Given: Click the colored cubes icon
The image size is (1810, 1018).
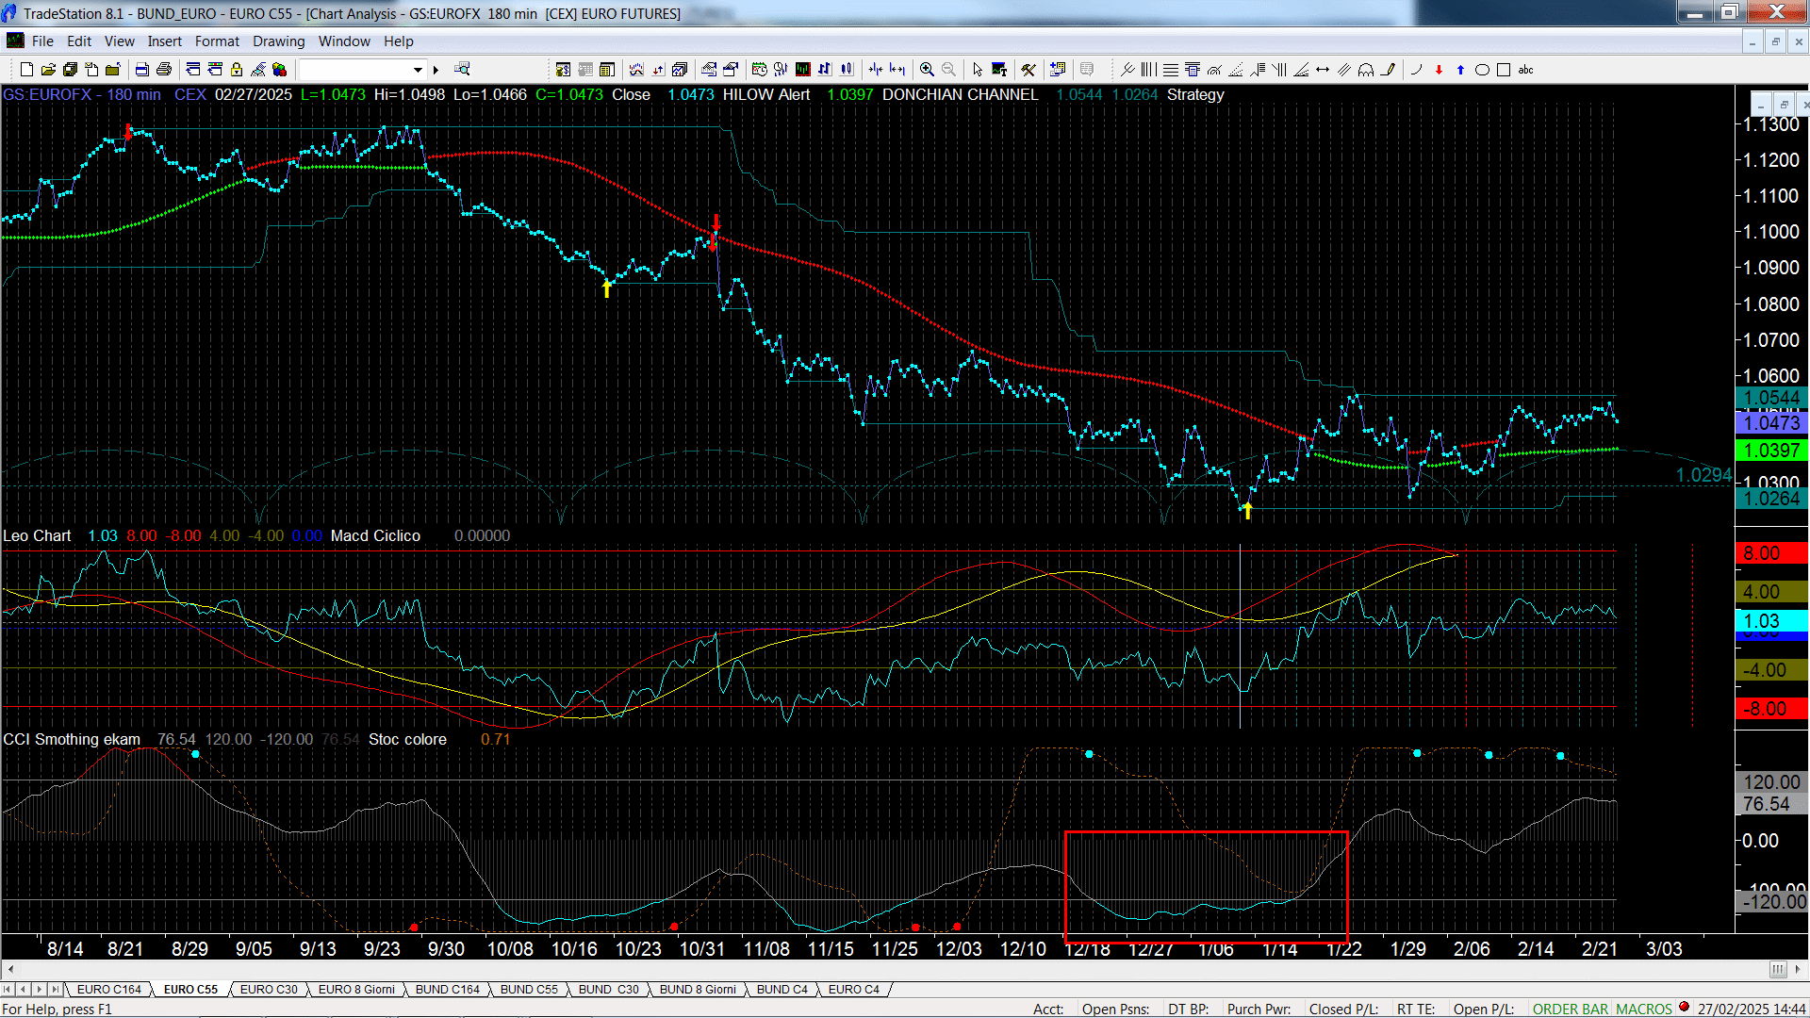Looking at the screenshot, I should click(280, 69).
